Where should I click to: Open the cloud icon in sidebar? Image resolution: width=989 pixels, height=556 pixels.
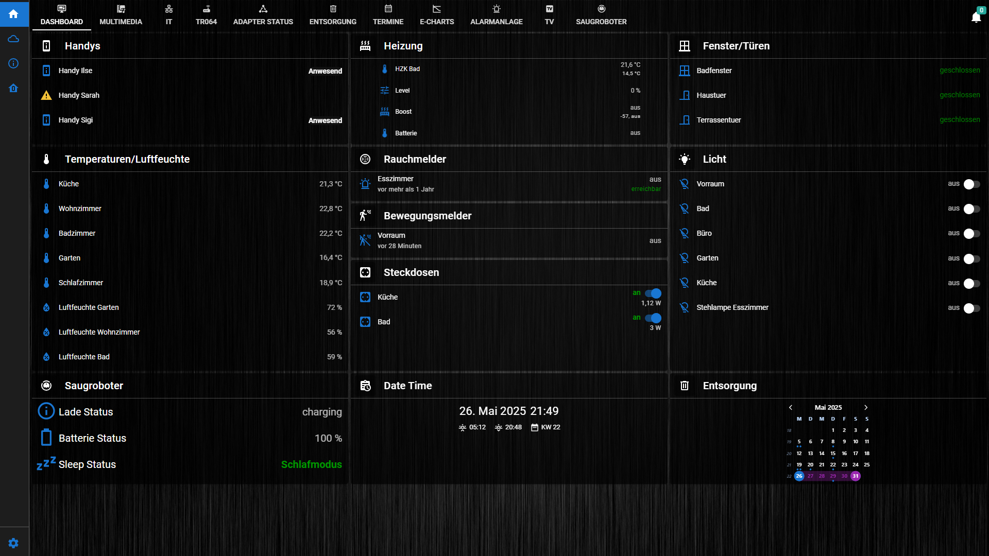(x=14, y=39)
